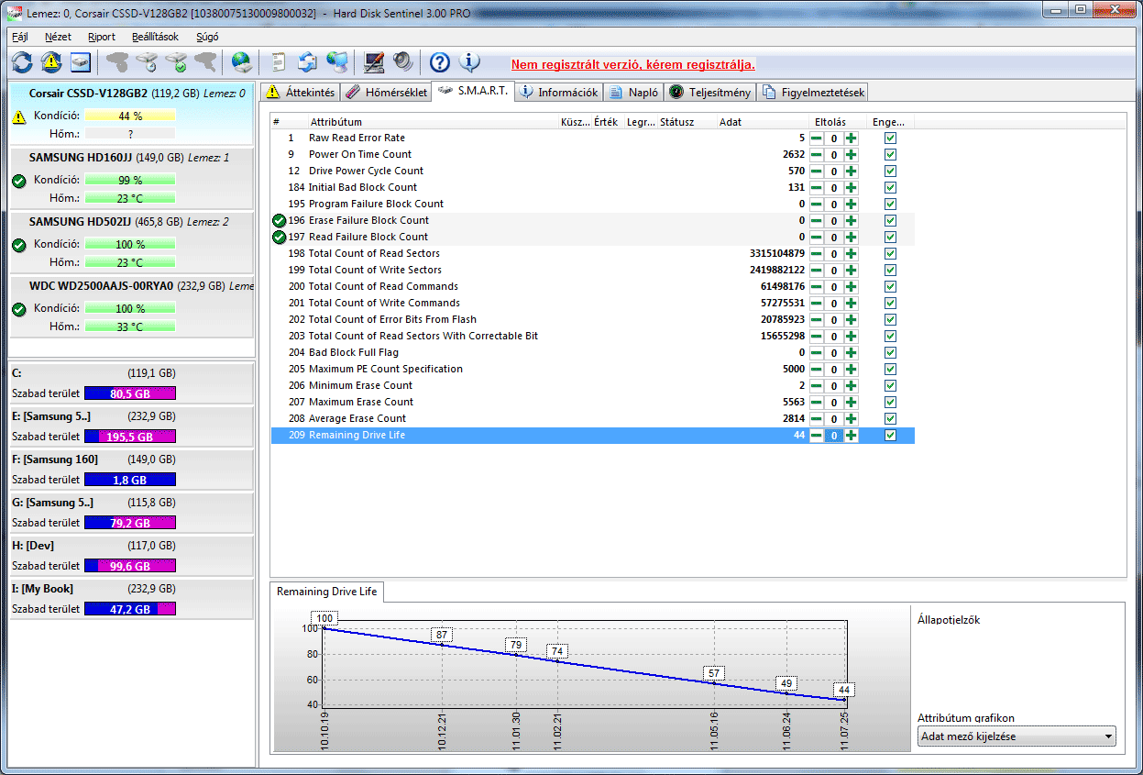1143x775 pixels.
Task: Click the info speech bubble toolbar icon
Action: 470,62
